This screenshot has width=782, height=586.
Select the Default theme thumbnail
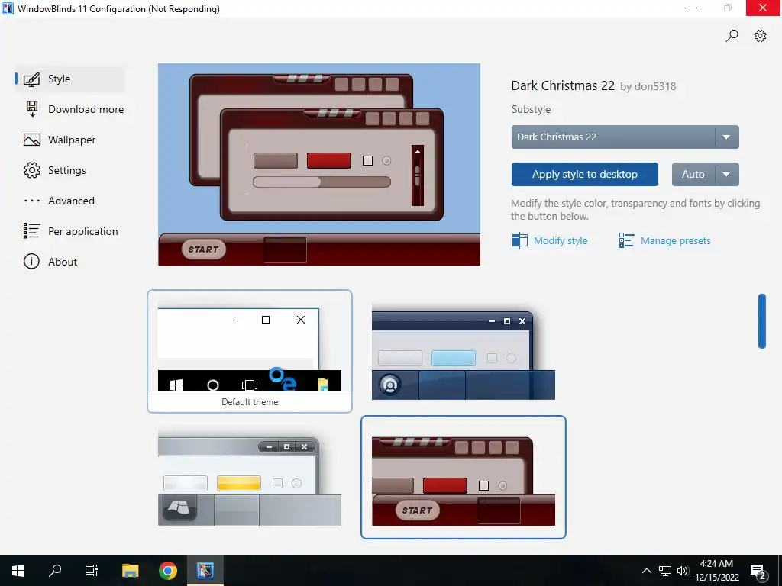250,351
